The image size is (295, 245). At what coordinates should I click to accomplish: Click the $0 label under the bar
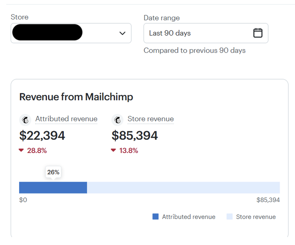point(23,200)
